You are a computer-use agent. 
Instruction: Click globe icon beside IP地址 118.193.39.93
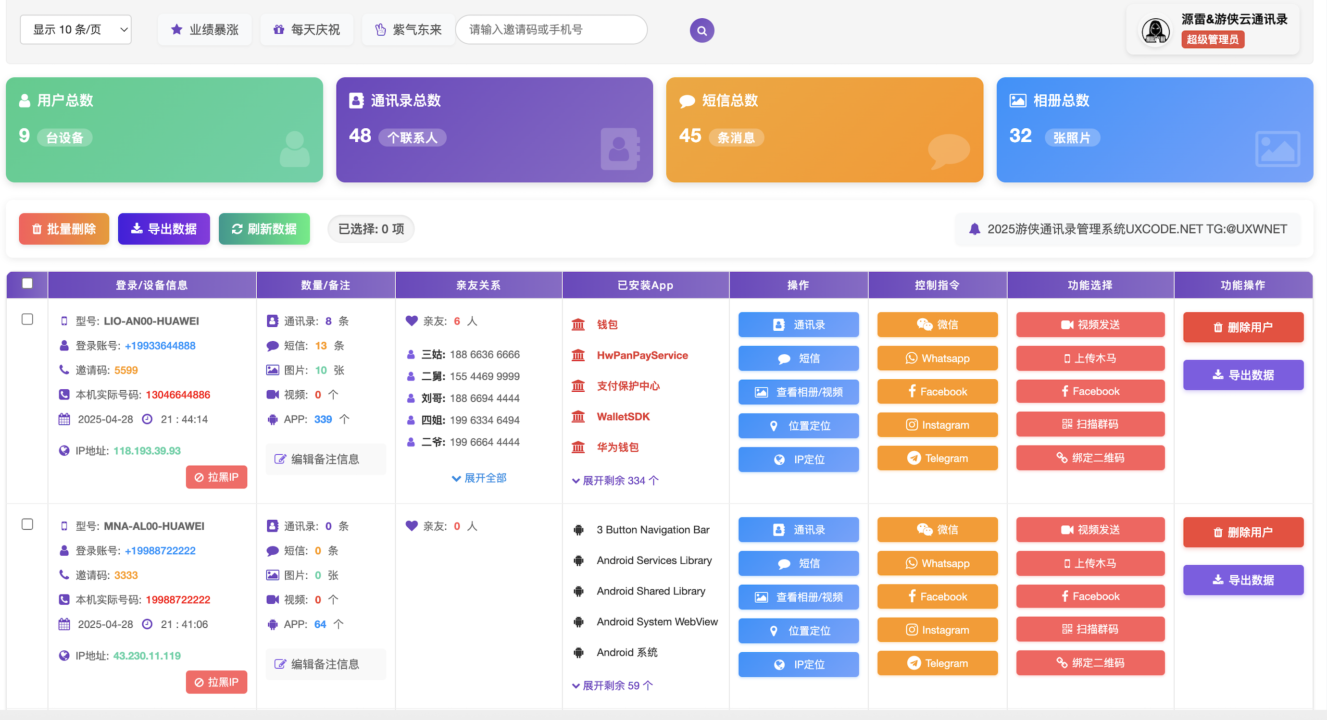click(64, 451)
